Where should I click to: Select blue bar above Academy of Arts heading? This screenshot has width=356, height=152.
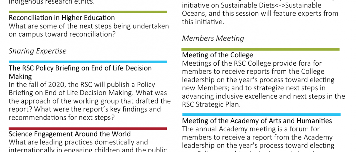click(261, 114)
